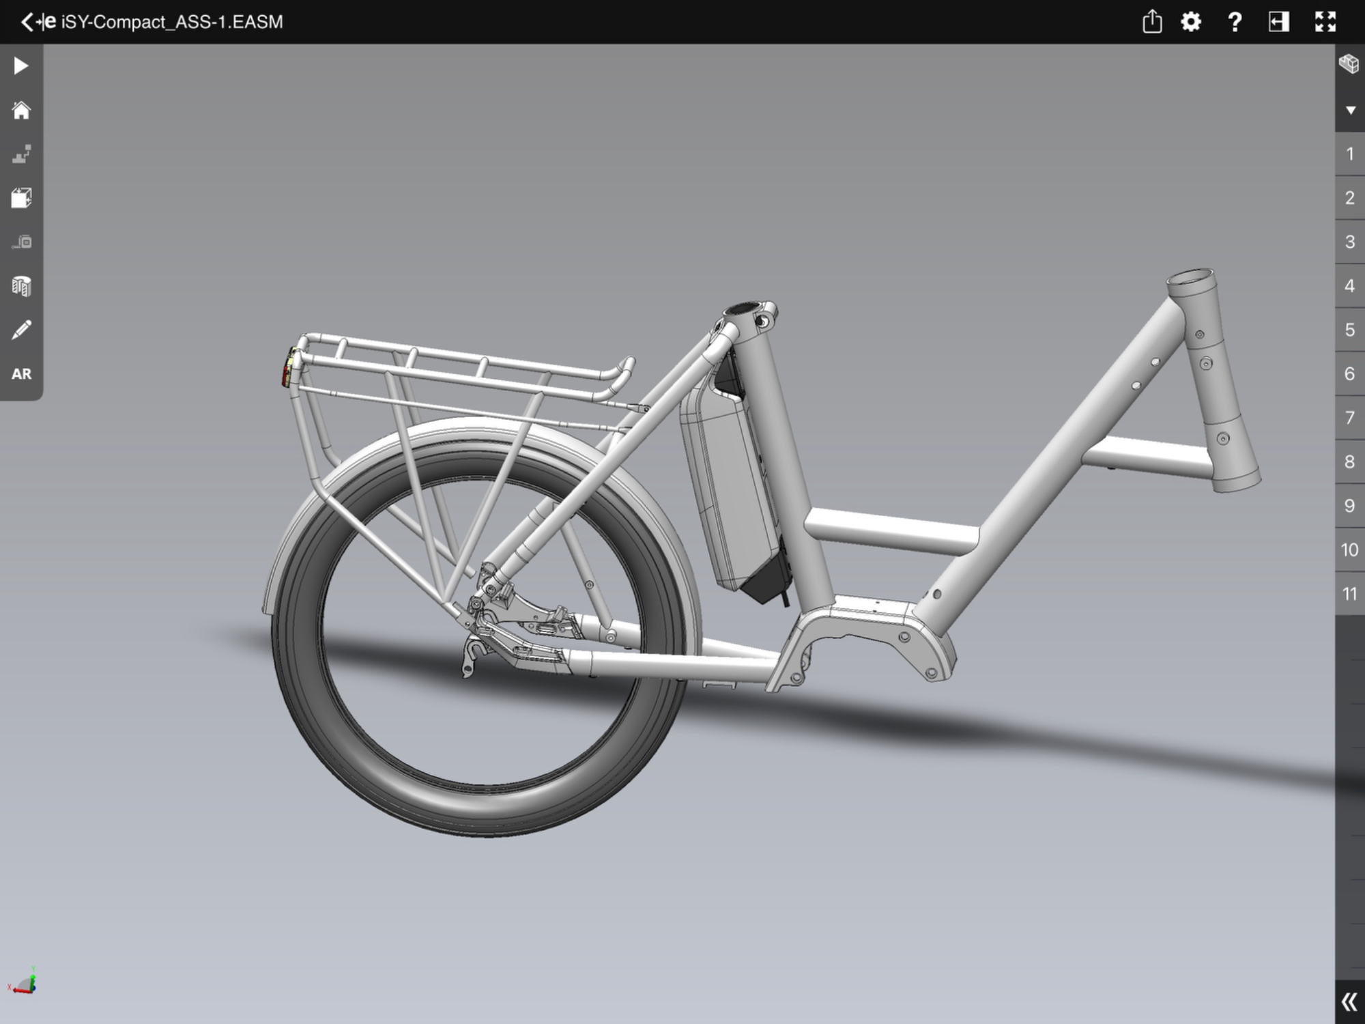Reset view with the Home icon

coord(21,111)
